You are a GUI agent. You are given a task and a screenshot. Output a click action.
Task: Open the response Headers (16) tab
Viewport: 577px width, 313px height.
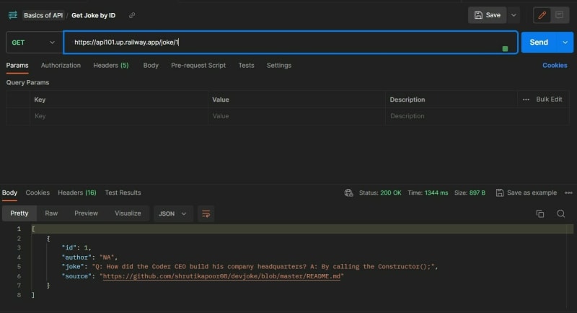point(77,193)
